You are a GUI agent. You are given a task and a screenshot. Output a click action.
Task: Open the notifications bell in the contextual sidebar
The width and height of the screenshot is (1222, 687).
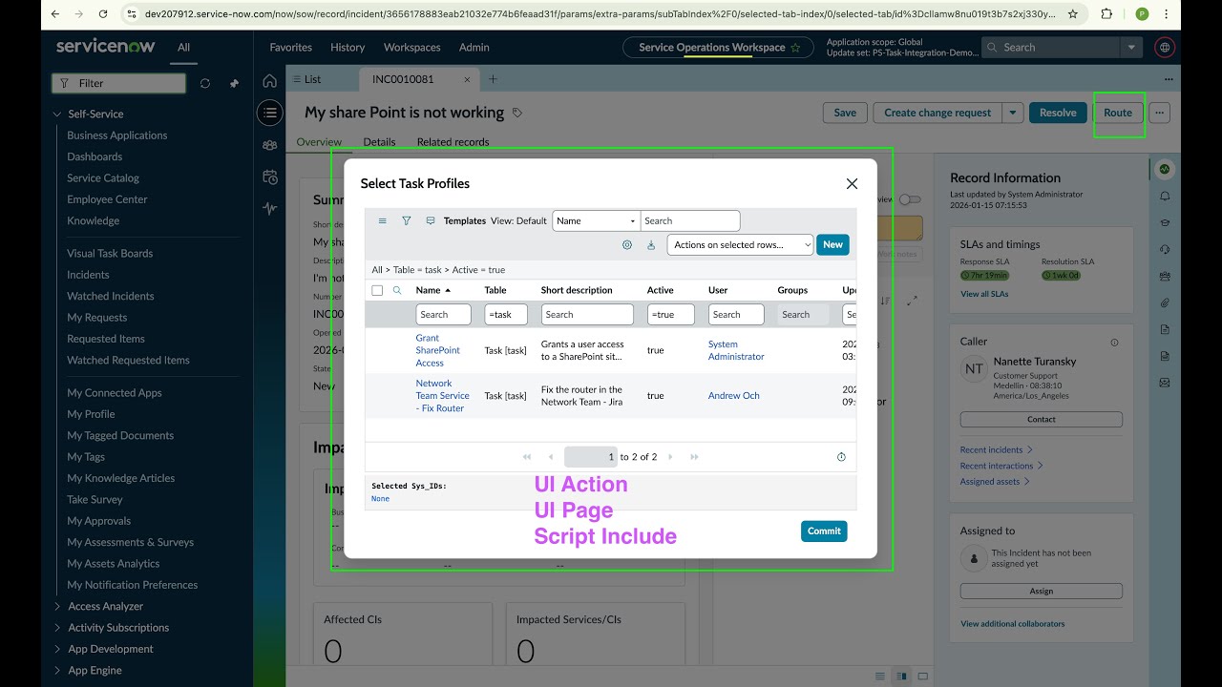coord(1165,196)
